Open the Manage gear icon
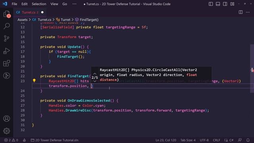 click(x=7, y=131)
